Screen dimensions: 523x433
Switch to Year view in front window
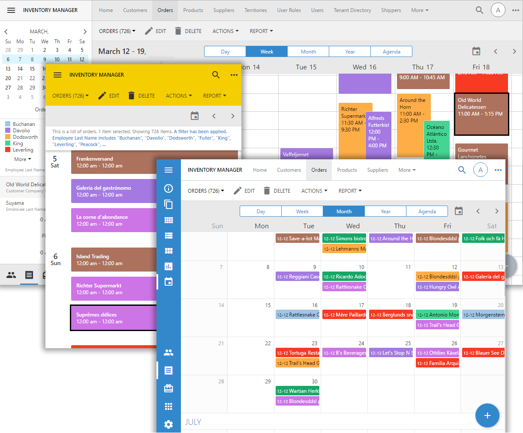[x=385, y=211]
